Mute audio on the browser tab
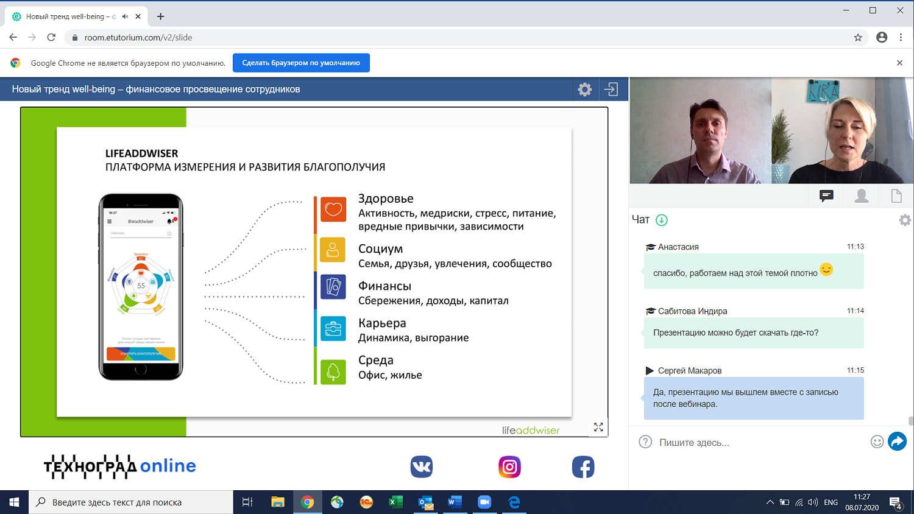This screenshot has height=514, width=914. click(125, 16)
